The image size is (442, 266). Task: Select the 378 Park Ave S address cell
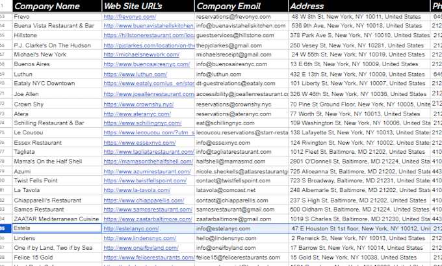click(x=359, y=36)
